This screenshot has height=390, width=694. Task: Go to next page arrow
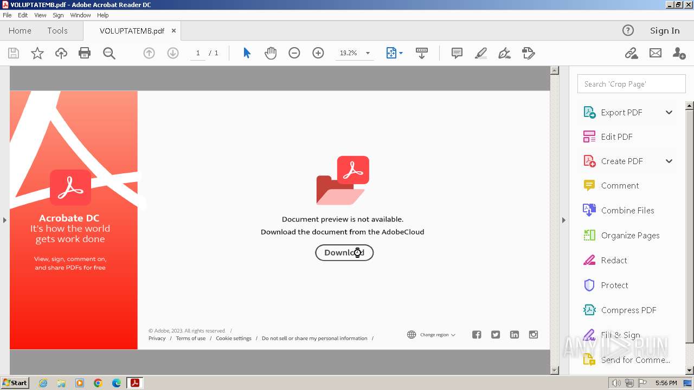coord(173,53)
